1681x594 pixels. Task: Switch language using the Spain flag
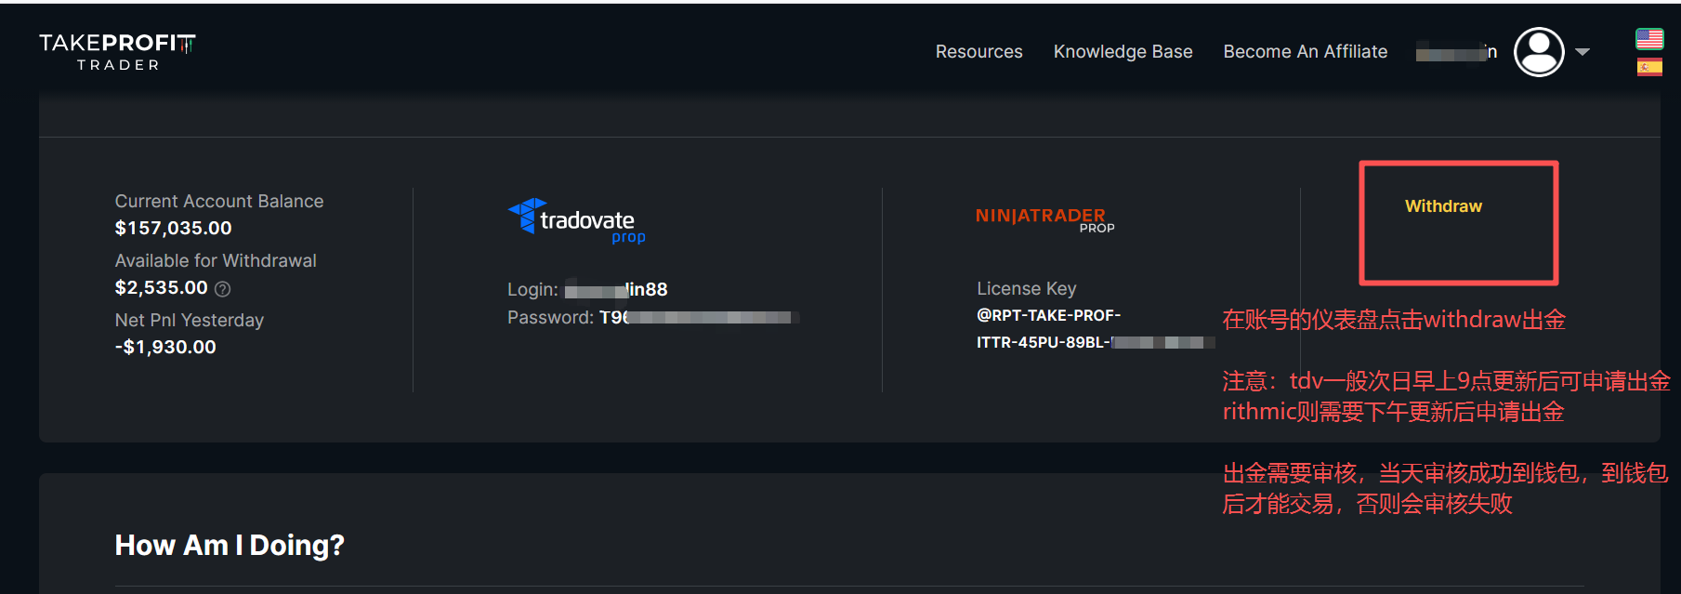(1649, 67)
